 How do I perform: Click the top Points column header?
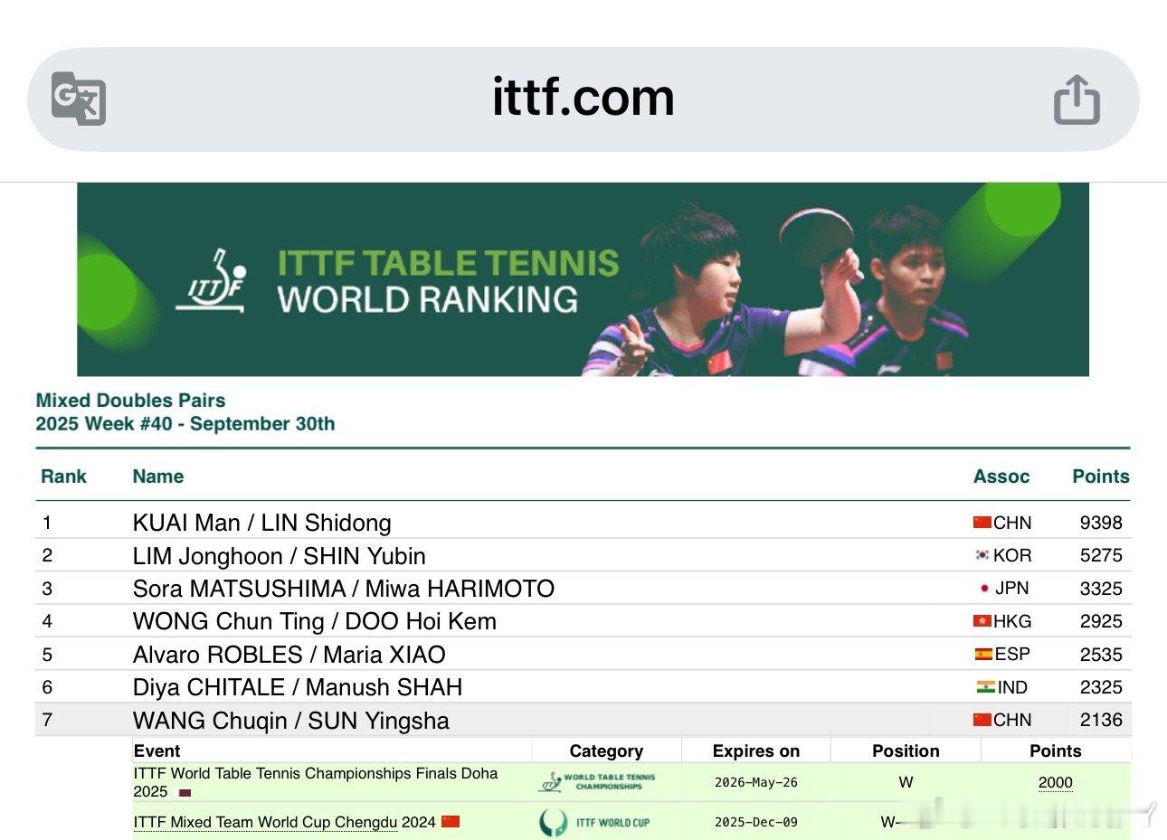click(1101, 477)
